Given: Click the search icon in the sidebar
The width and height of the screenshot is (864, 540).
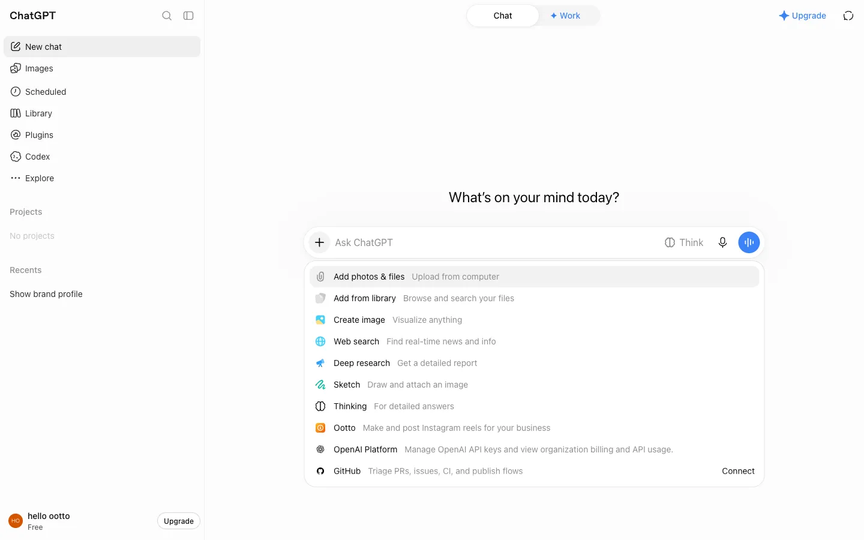Looking at the screenshot, I should click(167, 16).
